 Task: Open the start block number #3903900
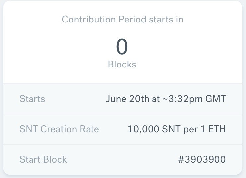202,159
